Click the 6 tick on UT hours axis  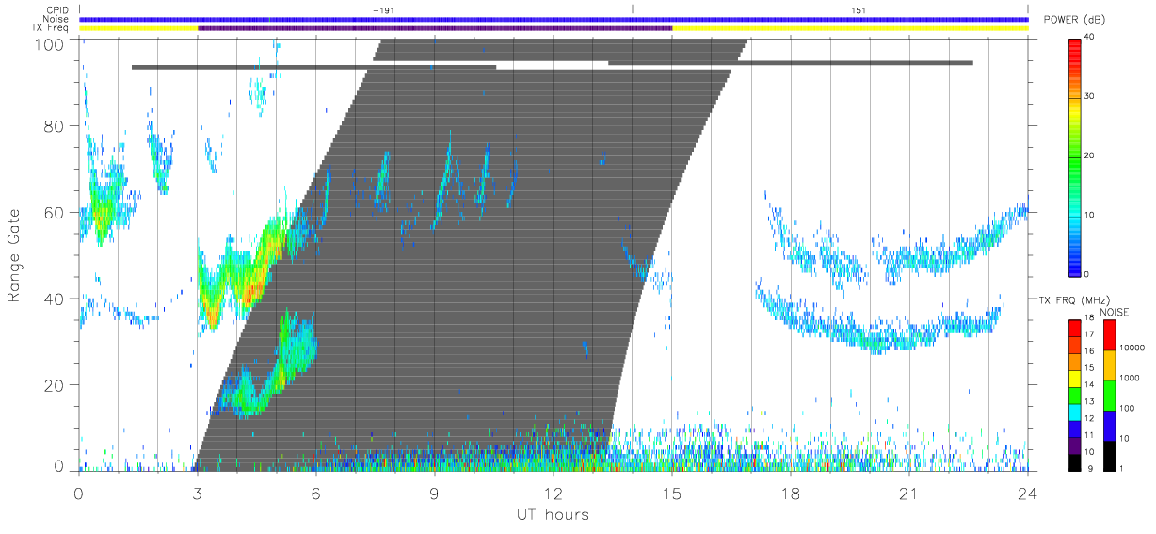(x=315, y=493)
